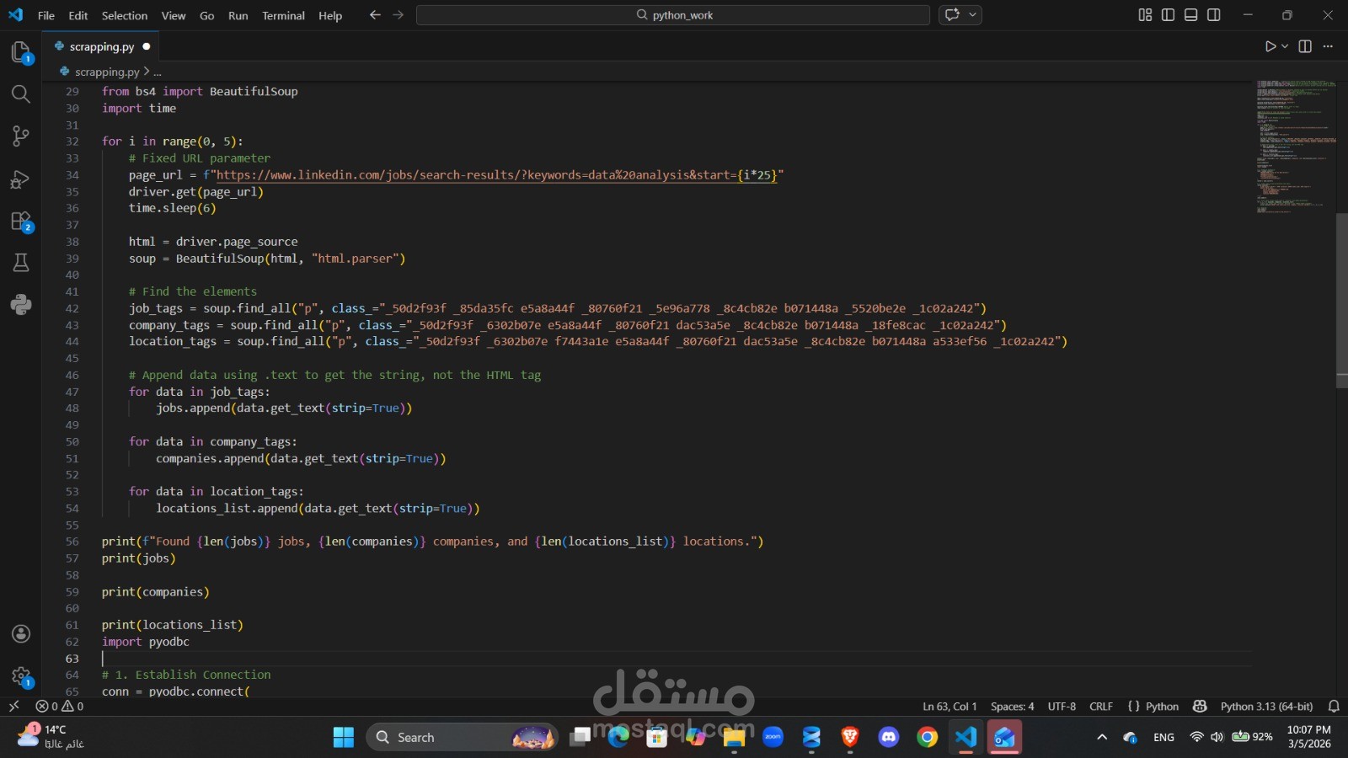Show hidden icons in the system tray
Viewport: 1348px width, 758px height.
[1102, 738]
